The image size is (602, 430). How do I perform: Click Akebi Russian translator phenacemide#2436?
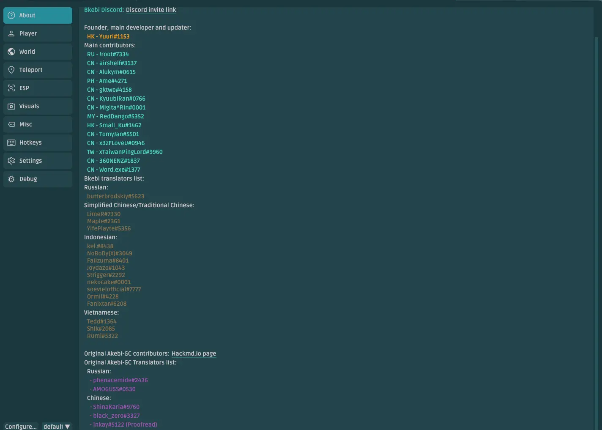tap(120, 380)
